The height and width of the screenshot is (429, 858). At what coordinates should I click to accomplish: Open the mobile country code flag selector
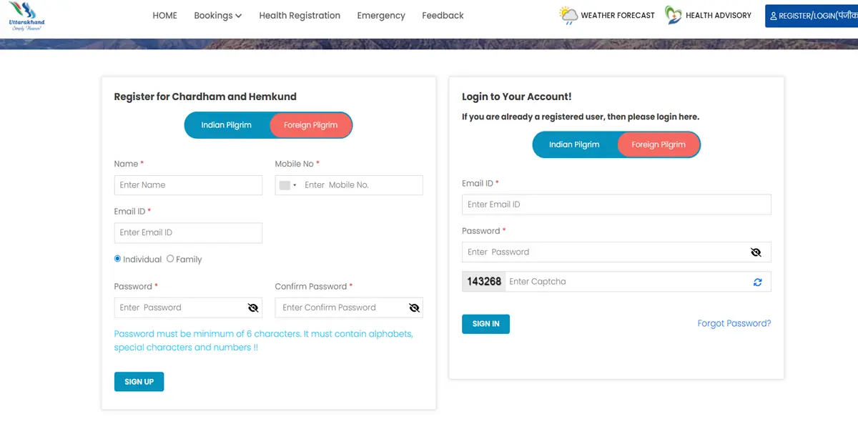(287, 185)
